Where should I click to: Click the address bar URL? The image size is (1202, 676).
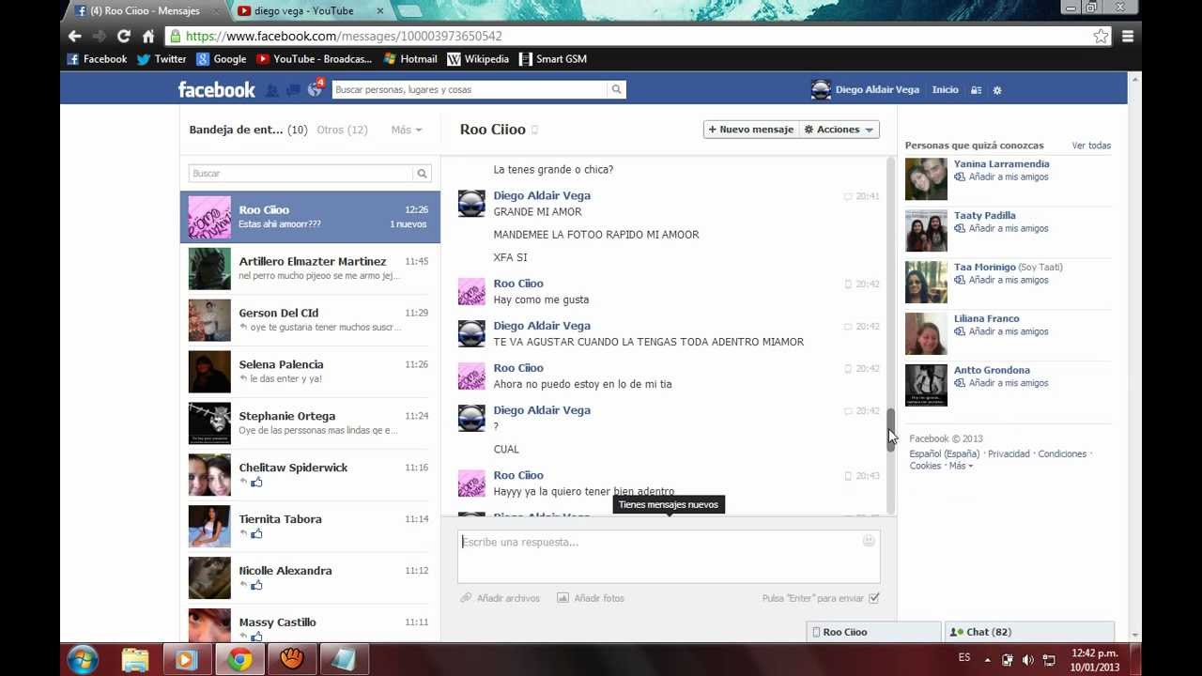pos(344,36)
